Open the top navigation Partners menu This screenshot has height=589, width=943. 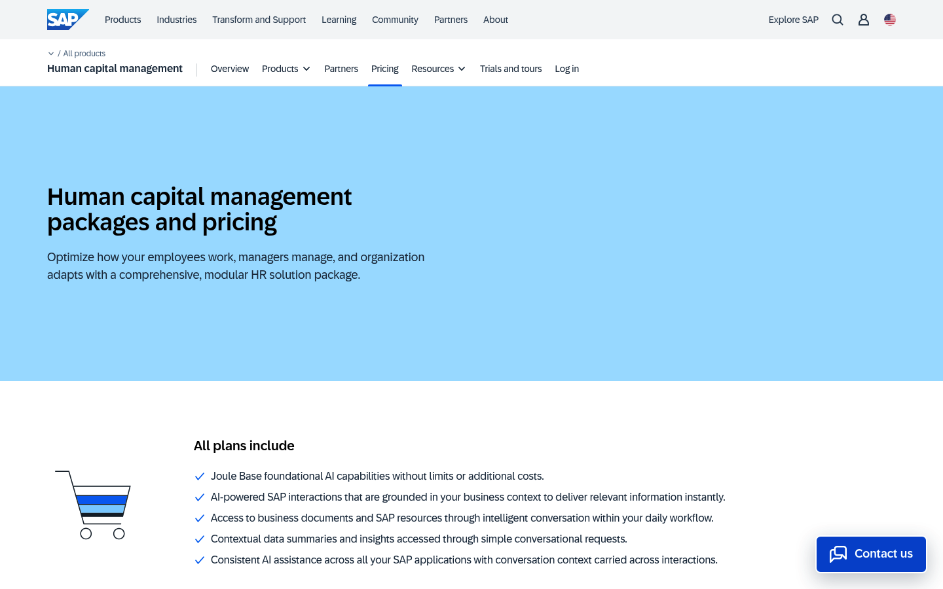pyautogui.click(x=451, y=20)
